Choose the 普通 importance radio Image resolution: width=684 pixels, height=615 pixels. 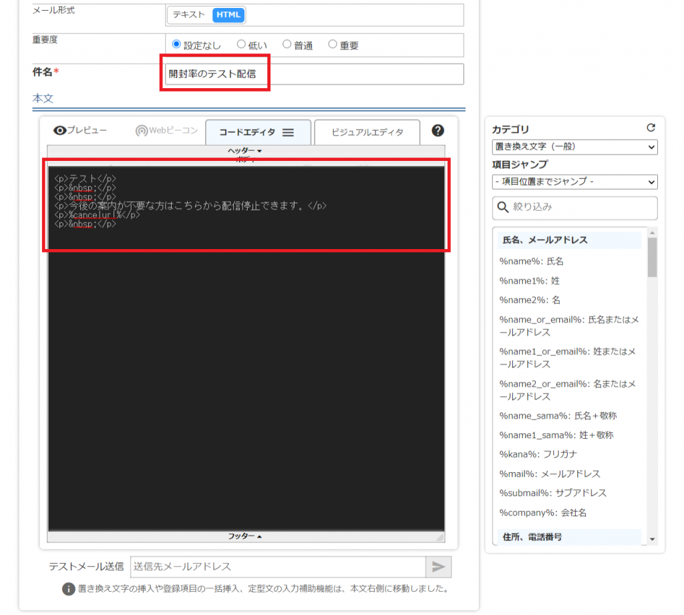coord(287,44)
